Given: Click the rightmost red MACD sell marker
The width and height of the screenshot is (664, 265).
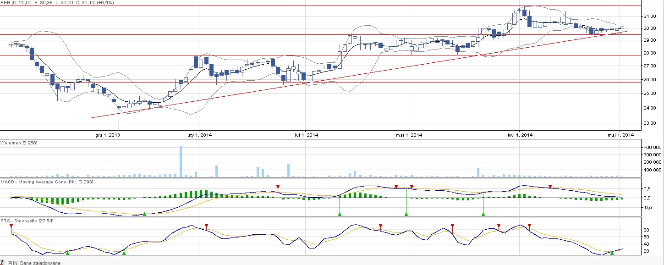Looking at the screenshot, I should coord(550,187).
